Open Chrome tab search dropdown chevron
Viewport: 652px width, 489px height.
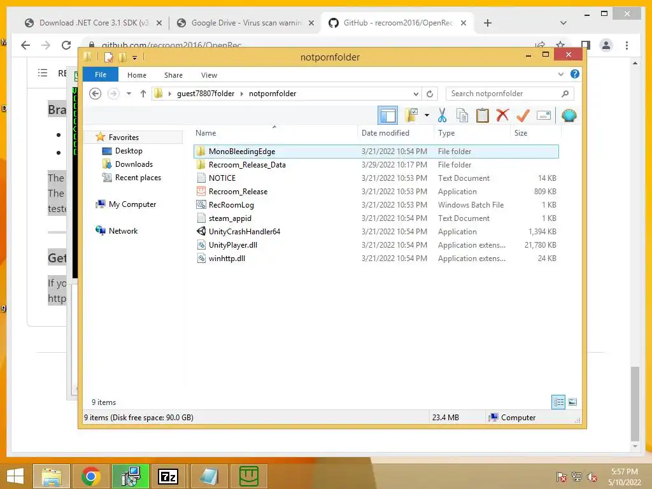point(563,23)
